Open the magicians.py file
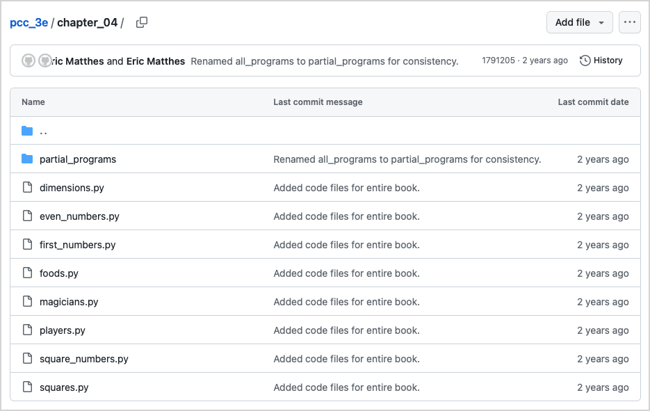This screenshot has width=650, height=411. (69, 301)
